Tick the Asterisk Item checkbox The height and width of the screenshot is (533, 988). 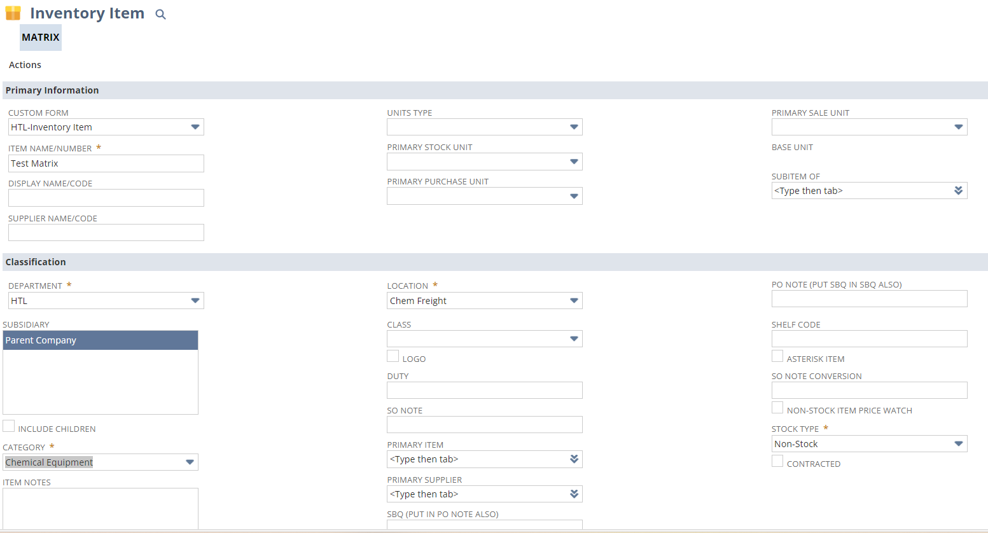click(x=777, y=356)
